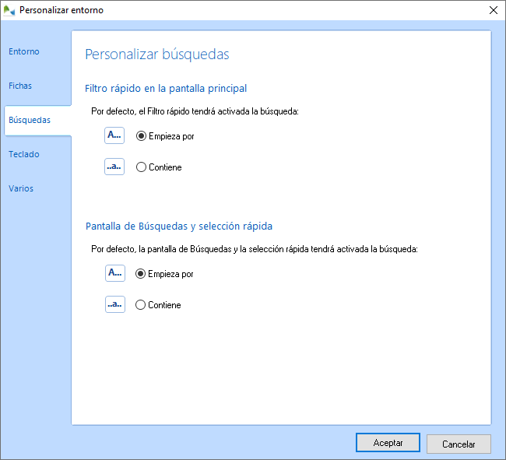
Task: Go to the Teclado tab
Action: pos(24,154)
